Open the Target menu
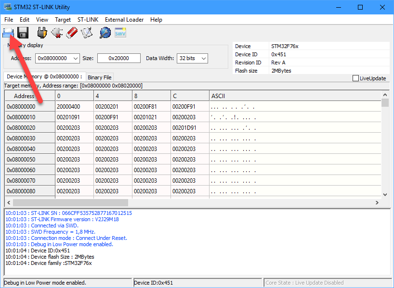This screenshot has width=394, height=288. tap(63, 20)
